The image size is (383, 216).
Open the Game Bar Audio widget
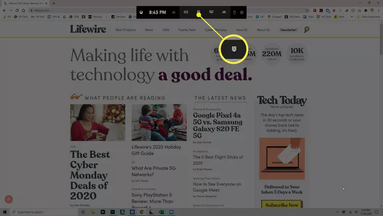(186, 12)
